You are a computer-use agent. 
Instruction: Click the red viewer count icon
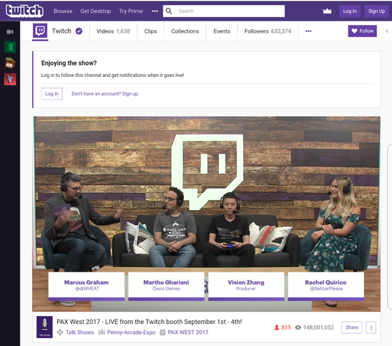click(x=277, y=327)
